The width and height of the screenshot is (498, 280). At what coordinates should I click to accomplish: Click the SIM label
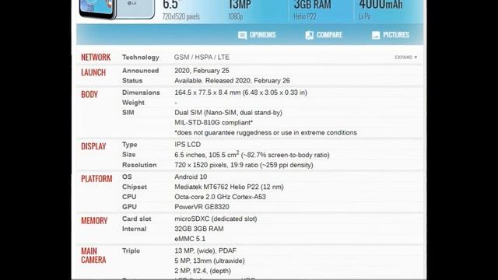coord(128,112)
